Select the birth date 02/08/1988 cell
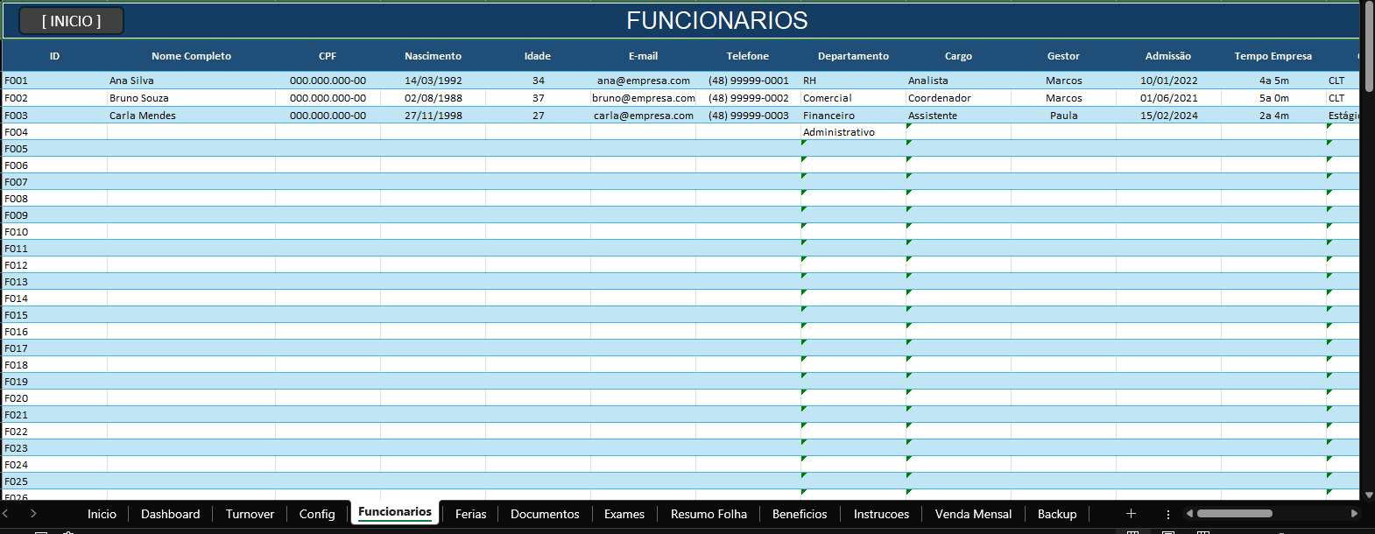1375x534 pixels. [x=433, y=98]
